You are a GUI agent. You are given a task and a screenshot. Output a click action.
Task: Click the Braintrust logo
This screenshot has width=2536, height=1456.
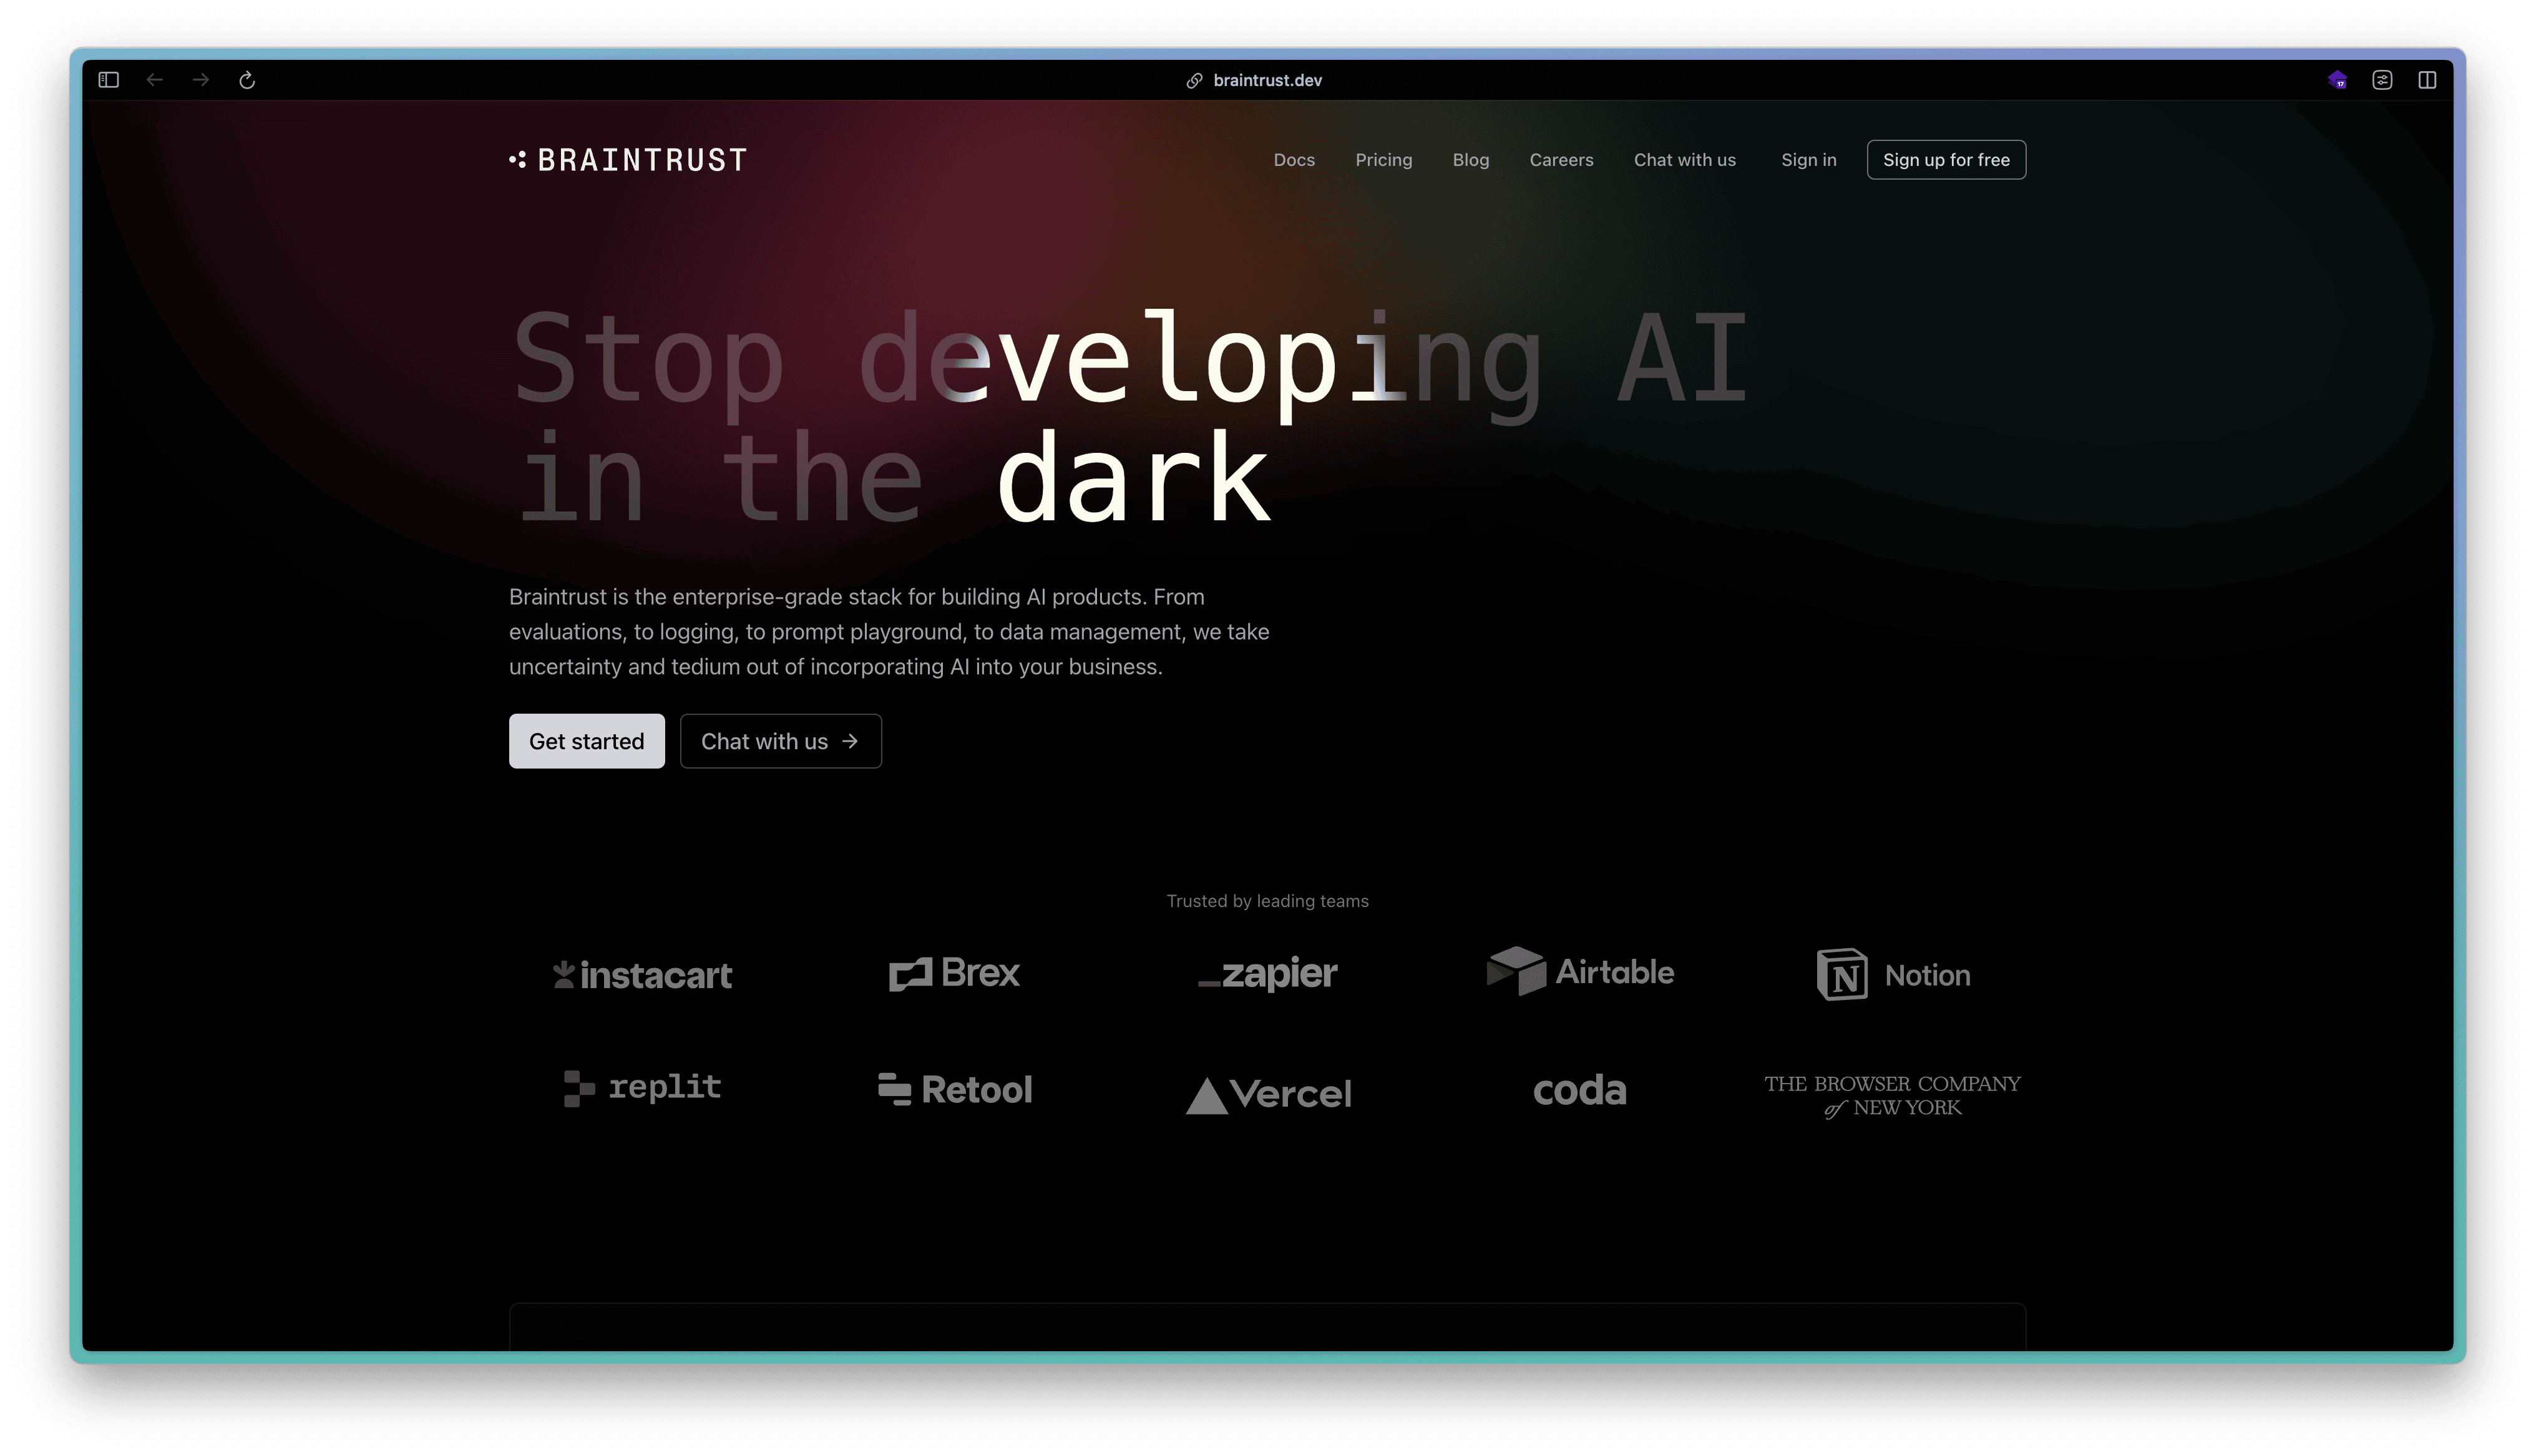(x=628, y=160)
